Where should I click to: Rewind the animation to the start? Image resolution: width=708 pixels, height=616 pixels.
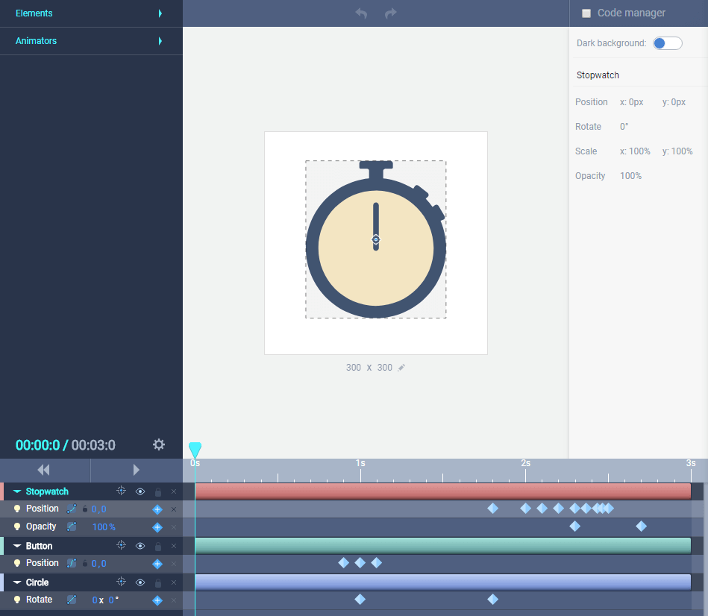pos(45,470)
